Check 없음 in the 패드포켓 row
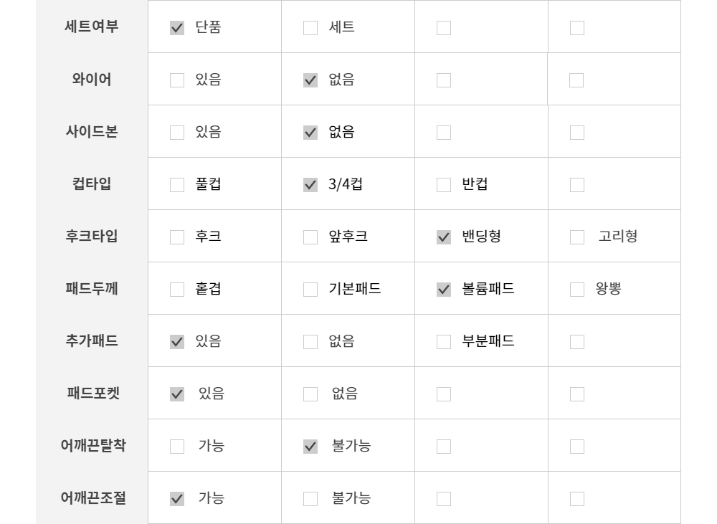This screenshot has height=524, width=717. point(310,394)
